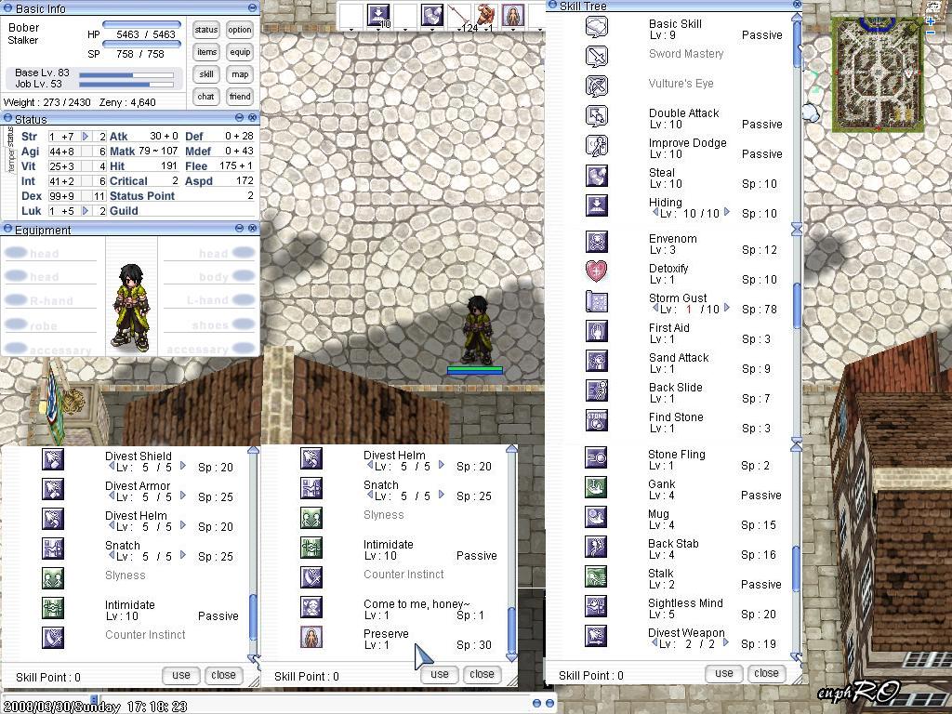Screen dimensions: 952x714
Task: Select the Sightless Mind skill icon
Action: 596,606
